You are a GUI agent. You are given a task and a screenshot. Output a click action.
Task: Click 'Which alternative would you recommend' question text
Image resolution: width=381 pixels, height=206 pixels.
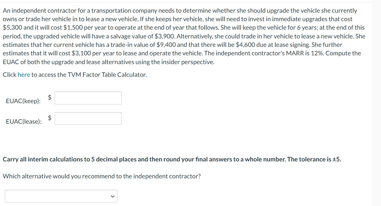[x=102, y=176]
